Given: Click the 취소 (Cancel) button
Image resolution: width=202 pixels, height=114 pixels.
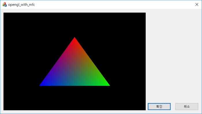Looking at the screenshot, I should click(187, 107).
